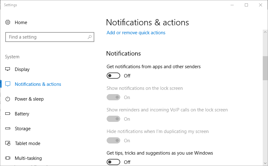Toggle Hide notifications when duplicating screen

click(x=113, y=141)
